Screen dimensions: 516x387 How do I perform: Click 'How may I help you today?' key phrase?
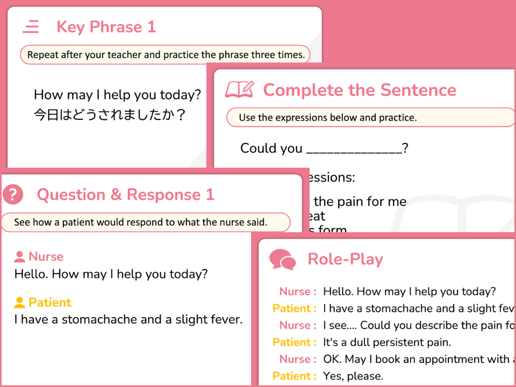[117, 95]
